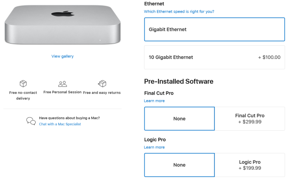Click the Free and easy returns text
The image size is (289, 181).
[x=102, y=92]
